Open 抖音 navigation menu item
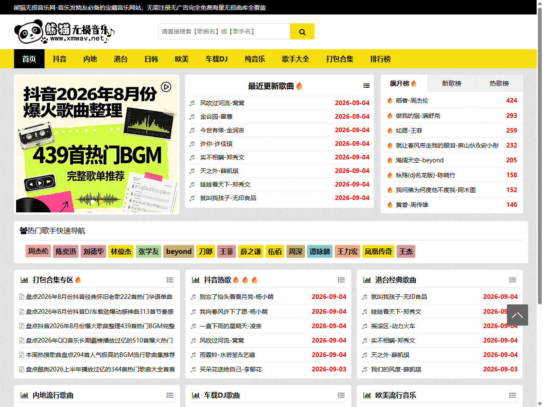This screenshot has width=543, height=407. (60, 59)
